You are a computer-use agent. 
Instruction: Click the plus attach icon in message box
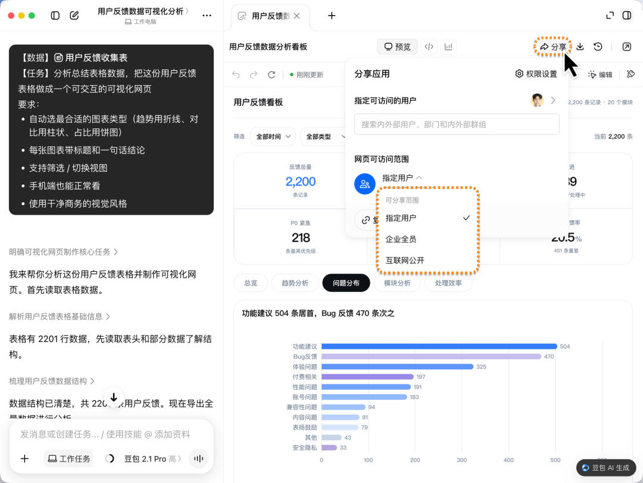pos(24,459)
